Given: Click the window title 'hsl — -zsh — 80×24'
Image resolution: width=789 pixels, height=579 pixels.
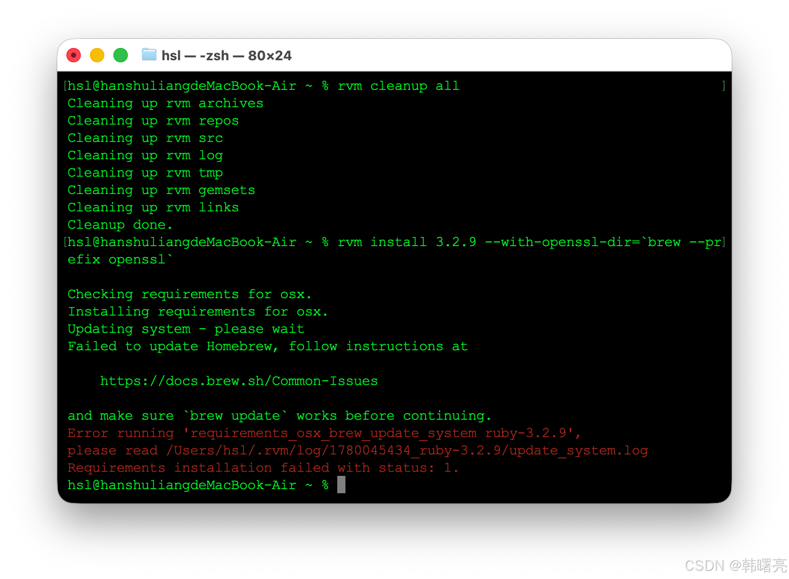Looking at the screenshot, I should 226,56.
